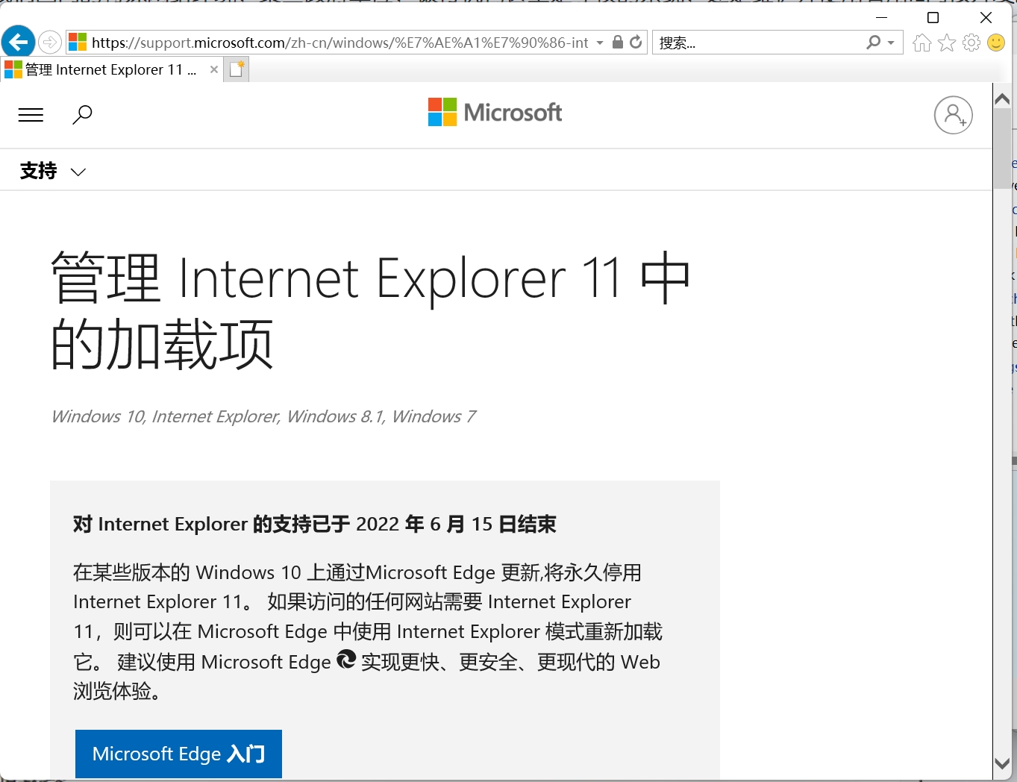Click the smiley feedback icon
The image size is (1017, 782).
(996, 43)
